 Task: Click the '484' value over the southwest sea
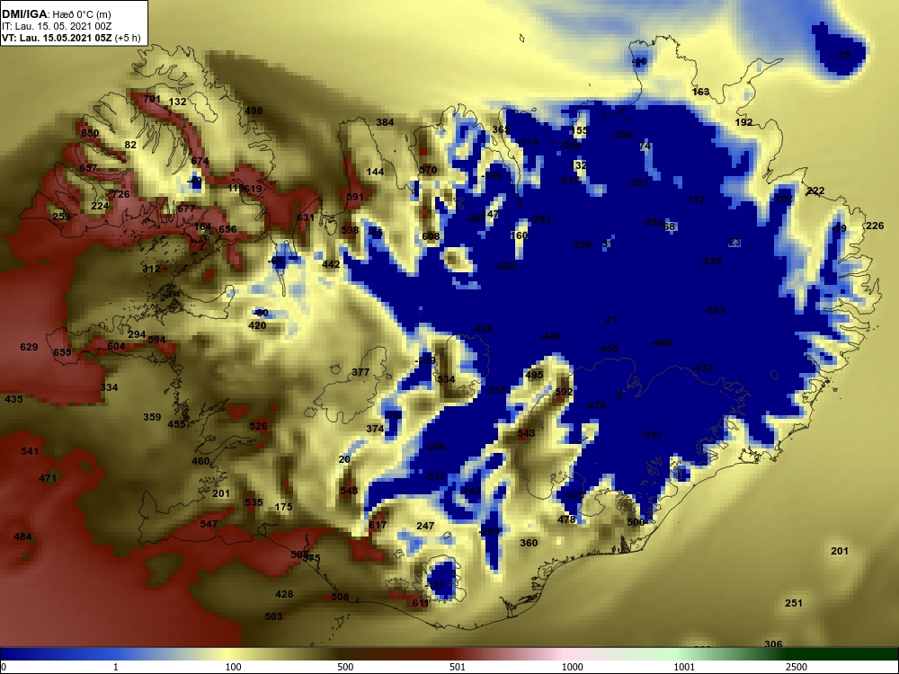(22, 537)
